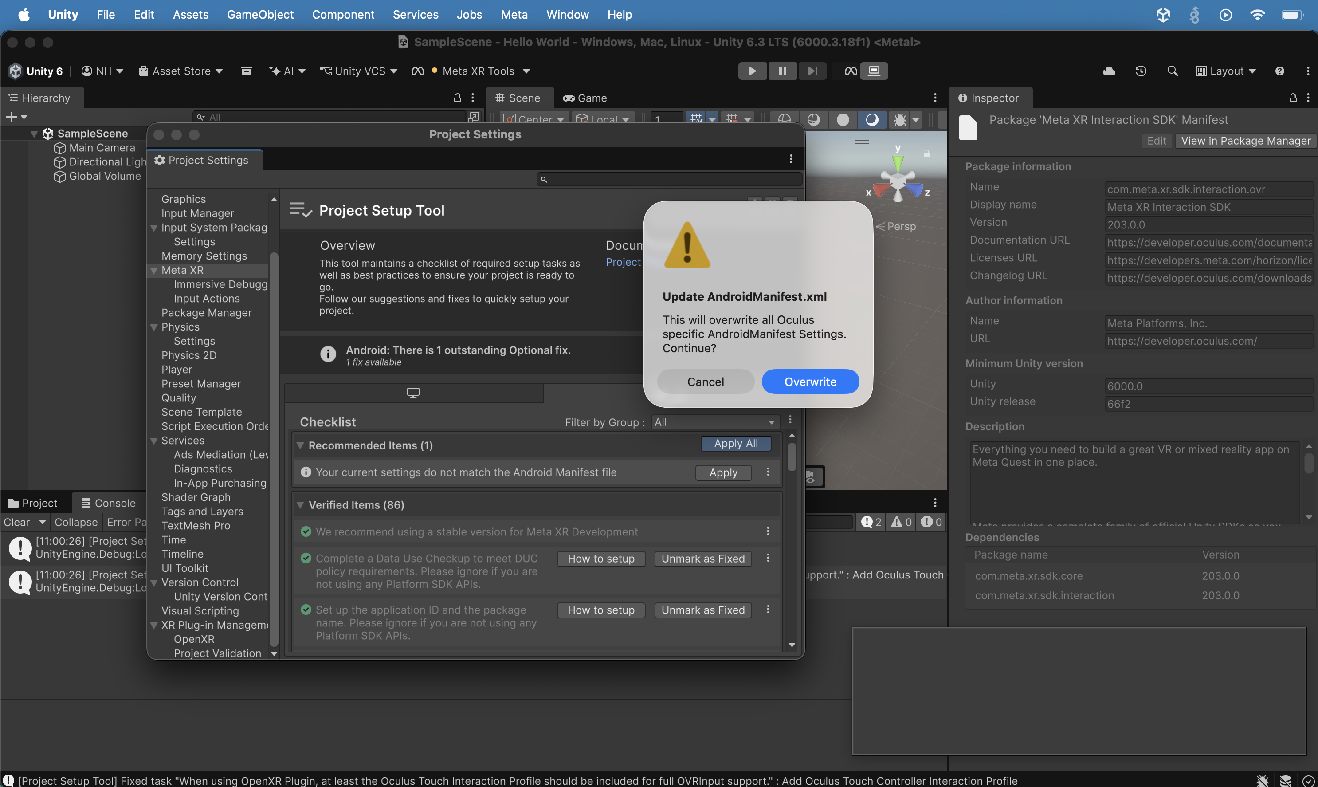
Task: Switch to the Console tab
Action: pyautogui.click(x=108, y=503)
